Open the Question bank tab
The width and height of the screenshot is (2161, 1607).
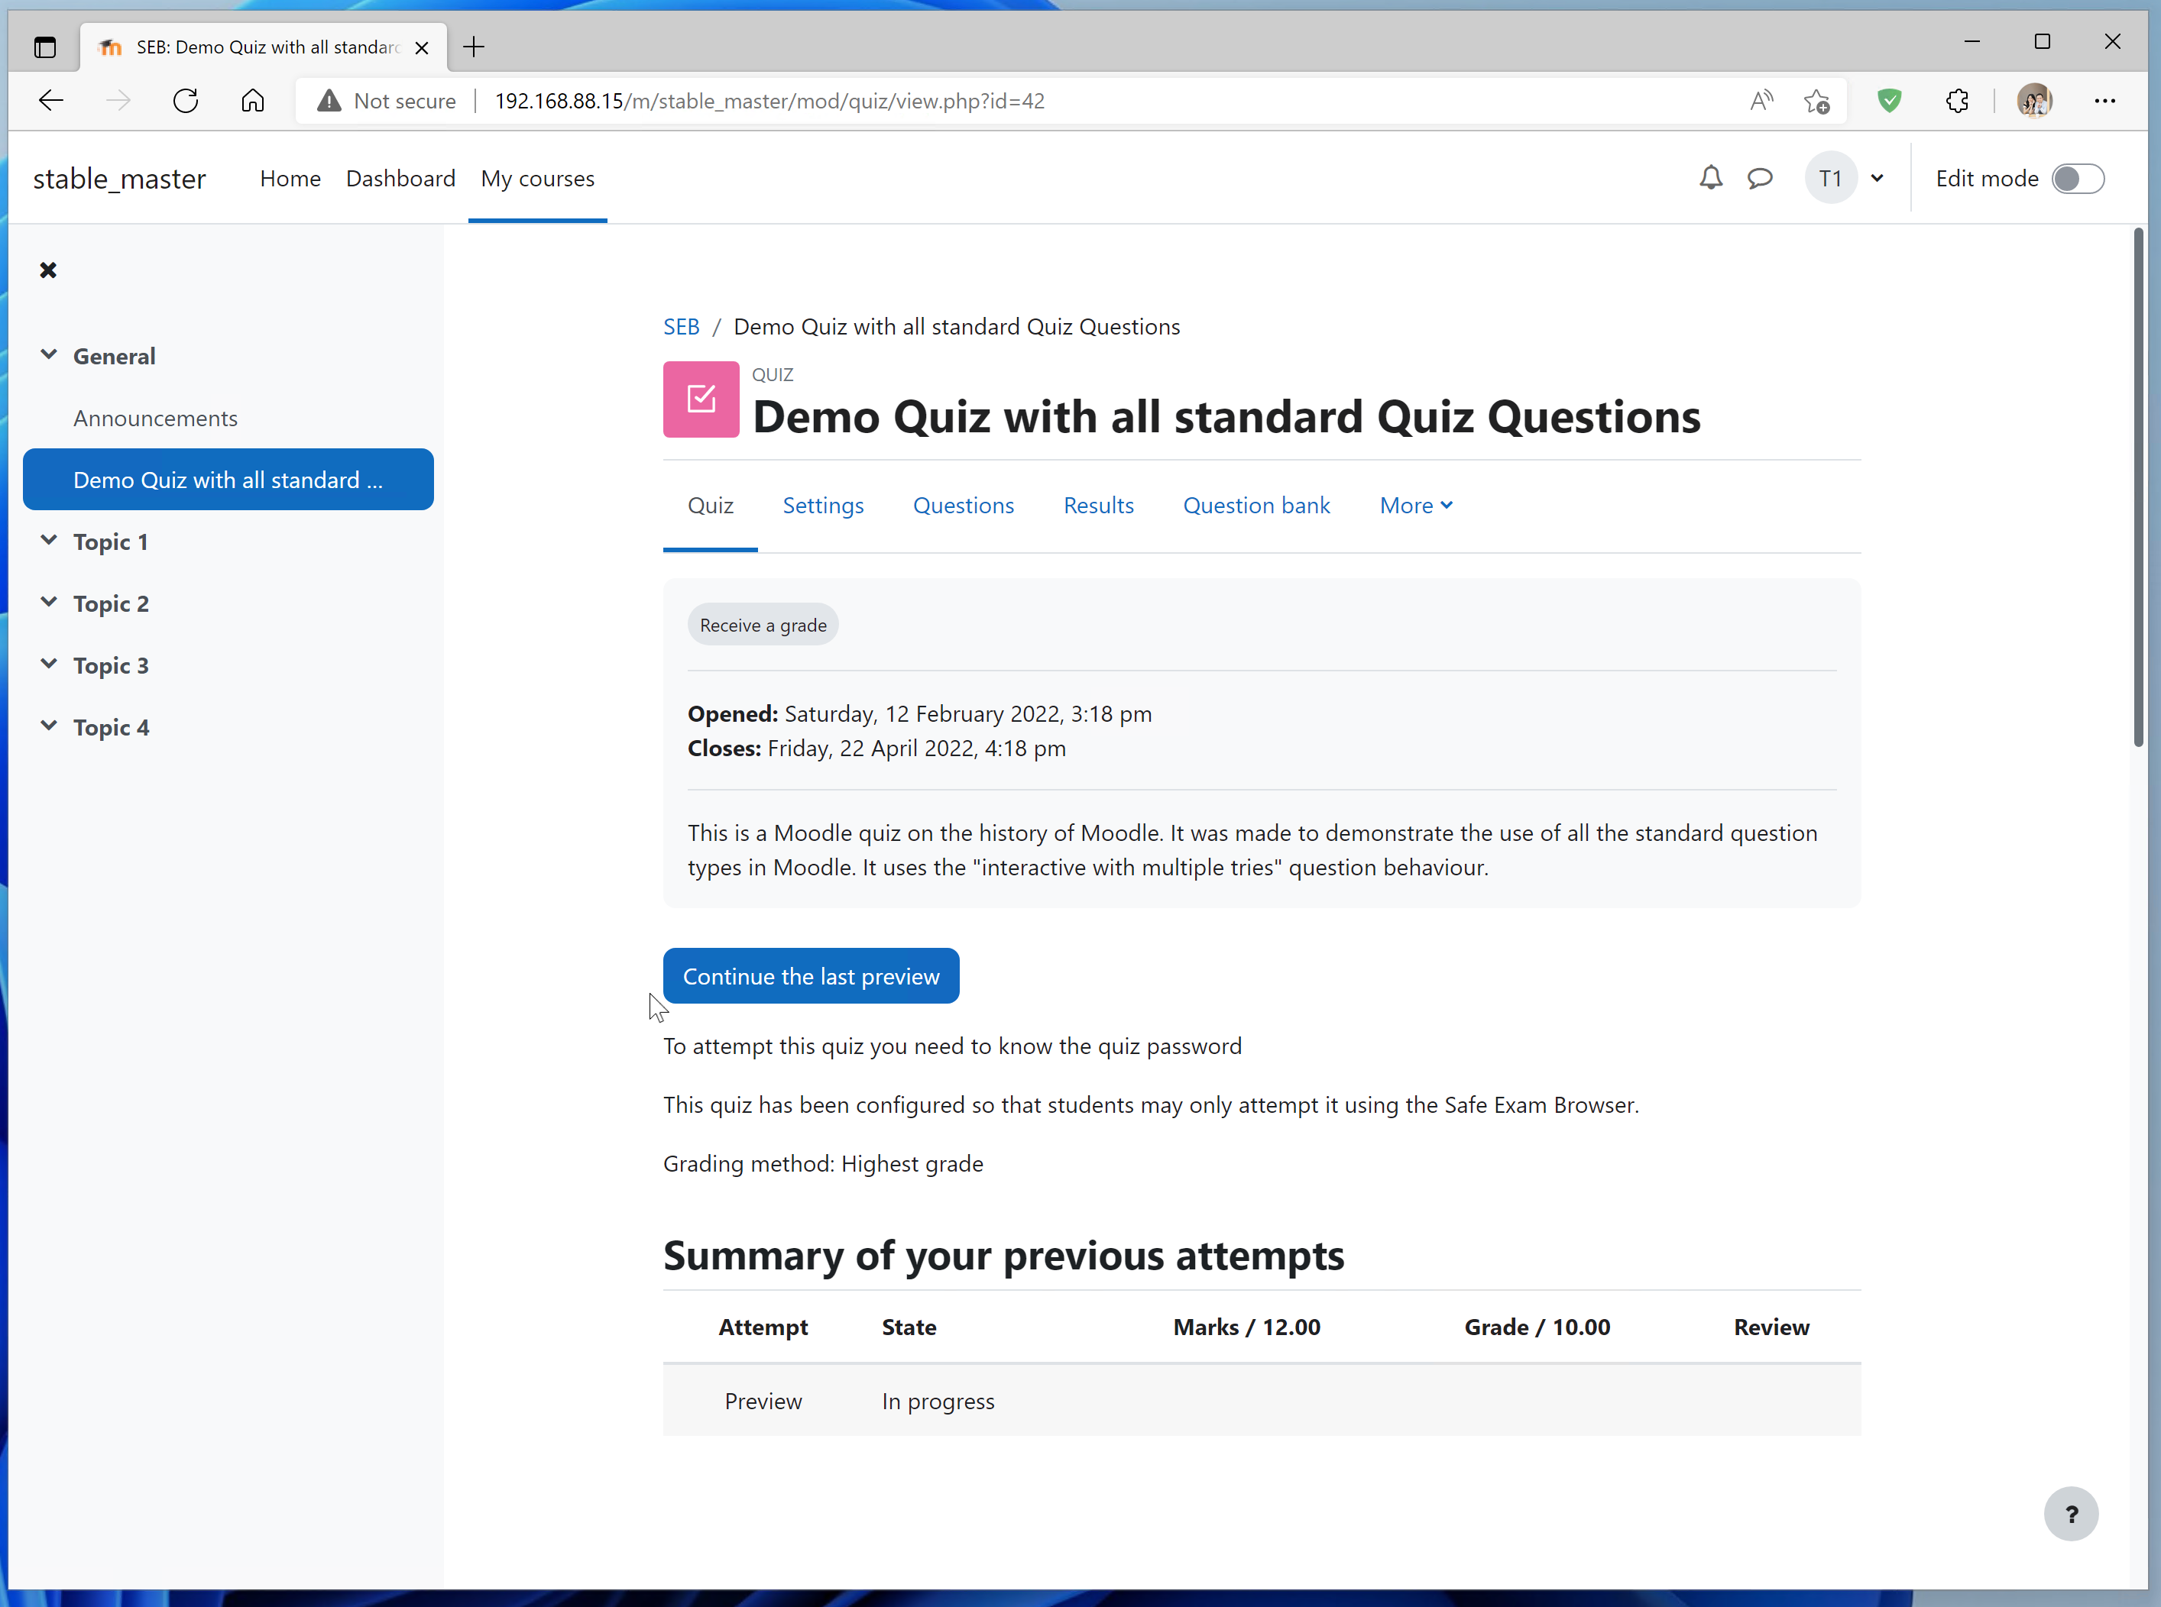[1256, 506]
